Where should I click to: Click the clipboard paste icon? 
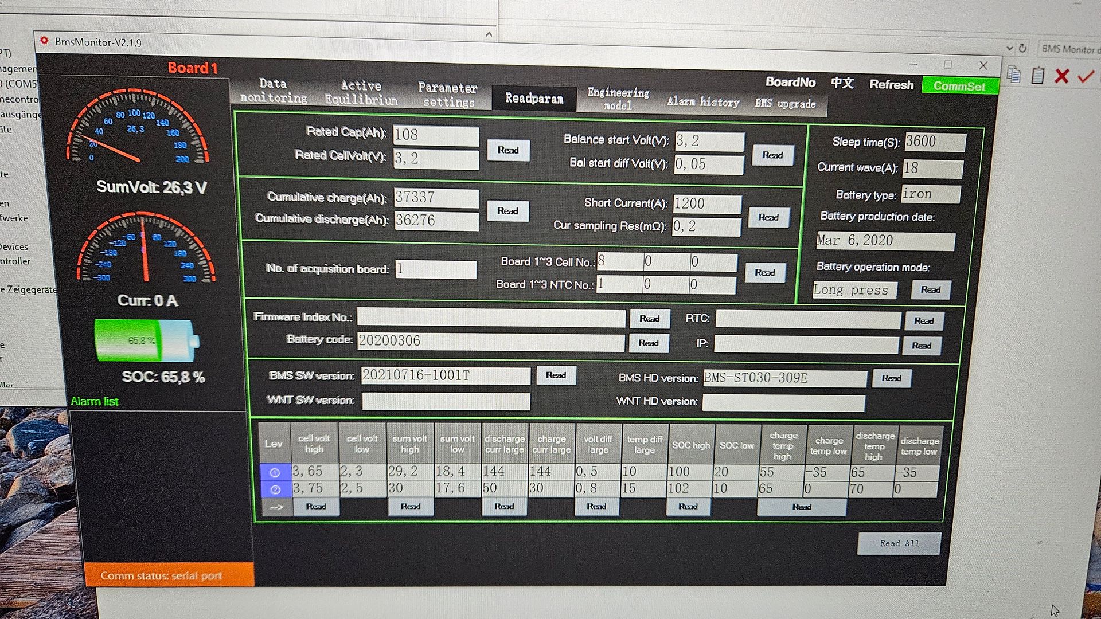click(1037, 75)
